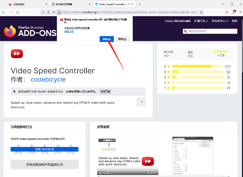This screenshot has width=243, height=177.
Task: Click the 5-star yellow rating bar
Action: tap(197, 66)
